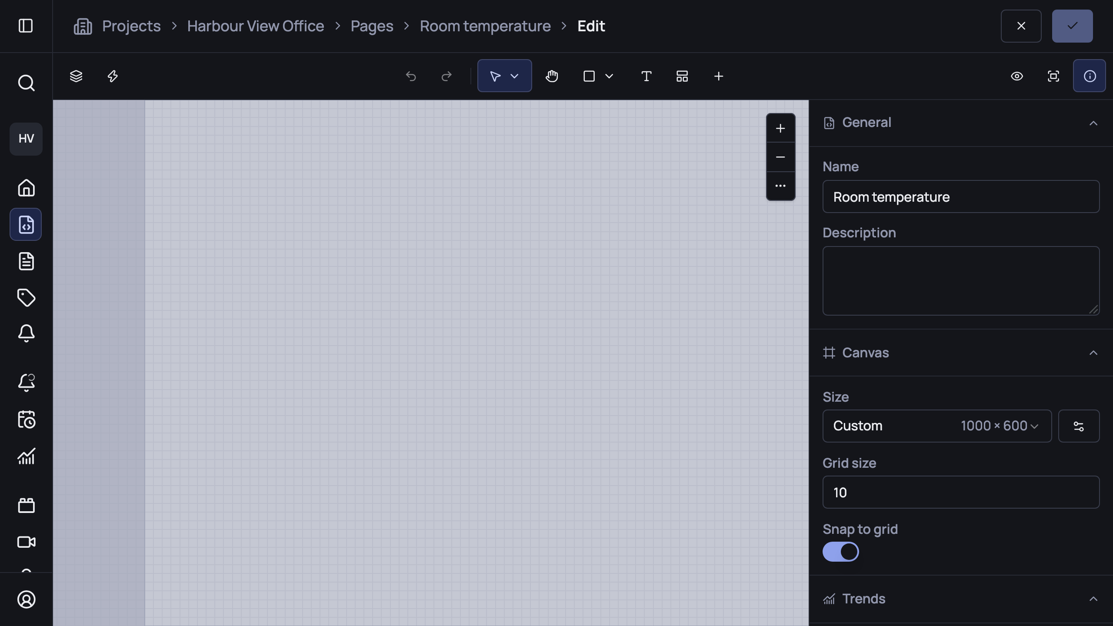The image size is (1113, 626).
Task: Redo the last action
Action: click(447, 76)
